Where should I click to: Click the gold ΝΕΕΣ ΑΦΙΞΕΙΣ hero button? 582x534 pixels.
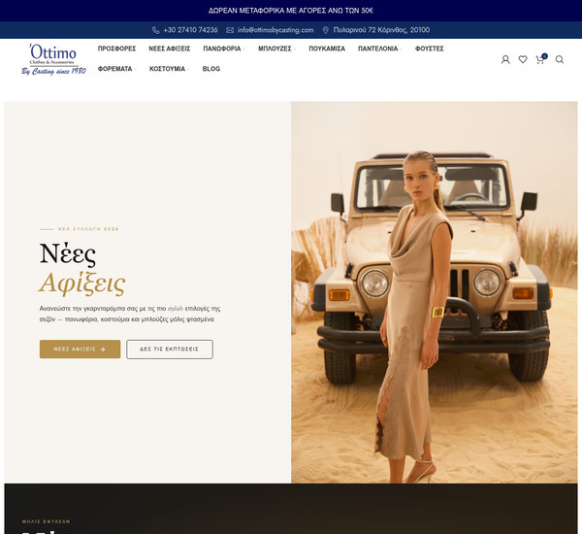80,350
